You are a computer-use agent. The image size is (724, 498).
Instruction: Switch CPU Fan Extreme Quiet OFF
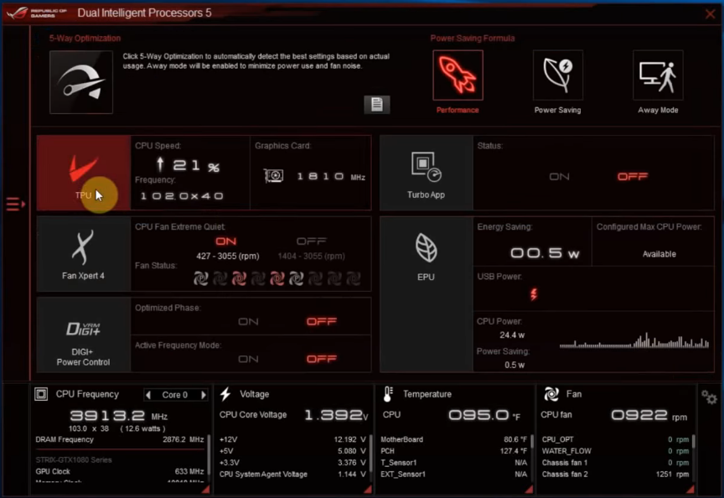point(311,241)
